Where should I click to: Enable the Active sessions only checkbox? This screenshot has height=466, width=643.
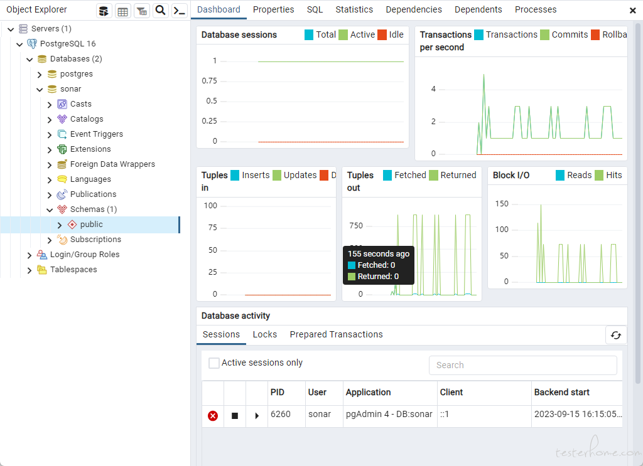214,363
